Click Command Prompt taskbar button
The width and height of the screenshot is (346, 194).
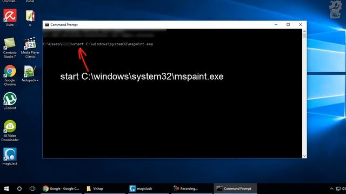[236, 189]
